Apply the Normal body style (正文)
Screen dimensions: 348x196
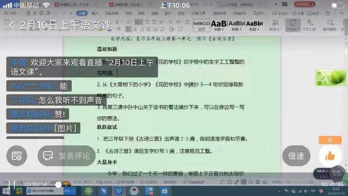pos(201,25)
